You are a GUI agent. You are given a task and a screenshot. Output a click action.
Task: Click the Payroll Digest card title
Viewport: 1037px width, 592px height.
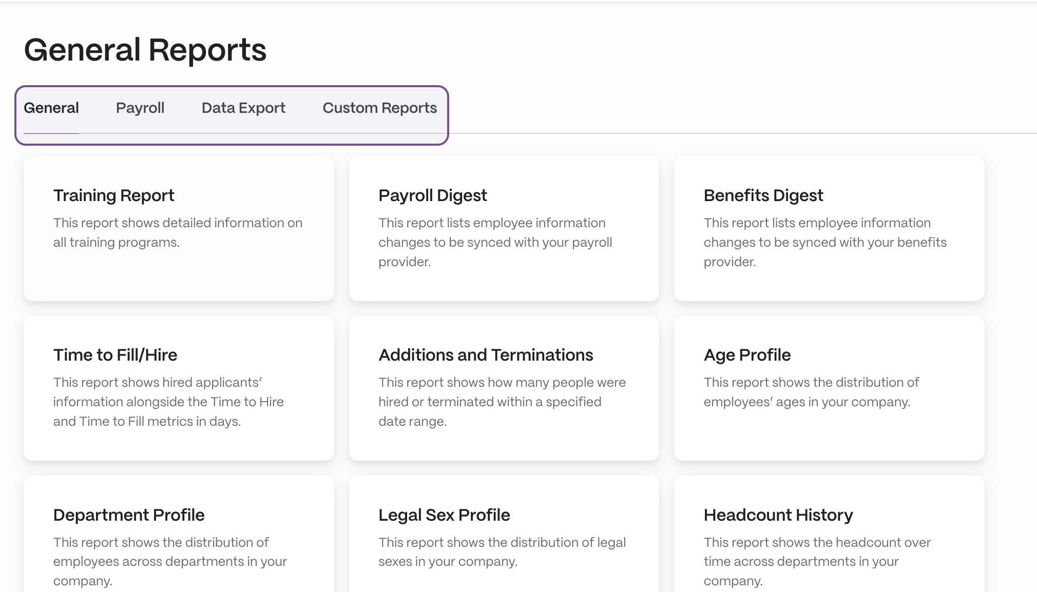pos(432,195)
